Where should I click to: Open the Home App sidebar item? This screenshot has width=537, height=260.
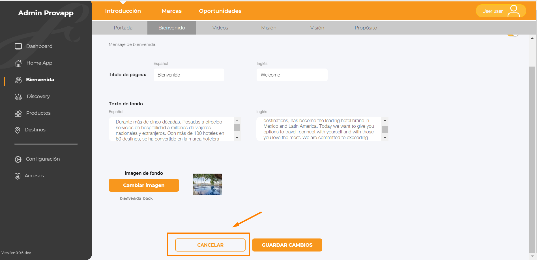39,63
